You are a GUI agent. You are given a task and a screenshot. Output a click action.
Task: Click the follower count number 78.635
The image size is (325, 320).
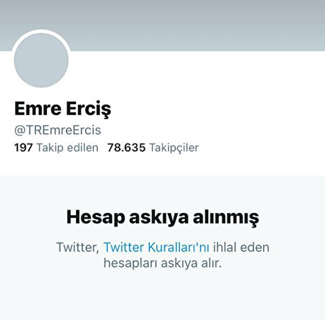tap(126, 148)
